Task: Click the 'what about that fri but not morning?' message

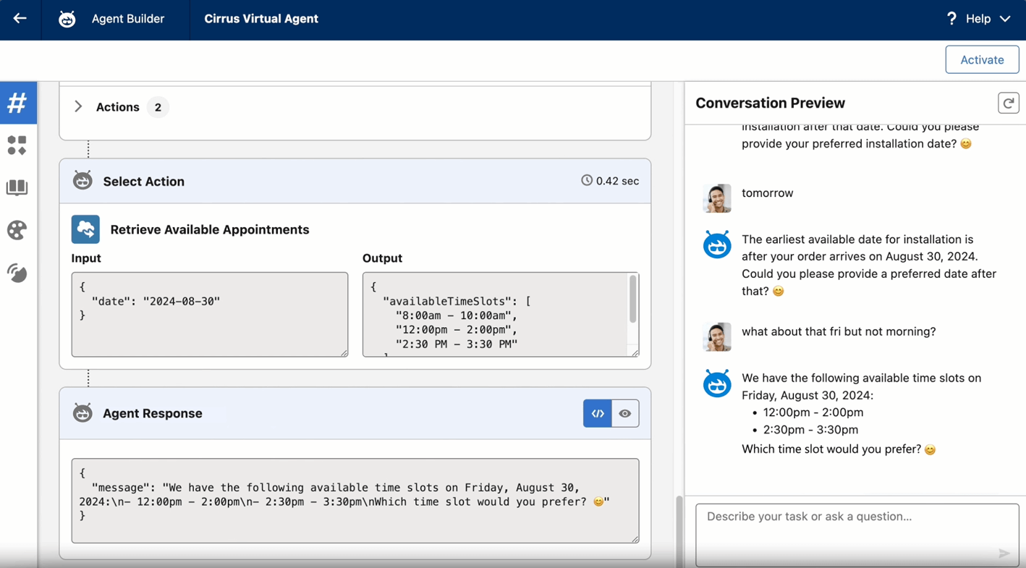Action: click(839, 331)
